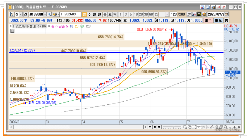Expand the stock code 0169000 dropdown arrow
Viewport: 247px width, 138px height.
(x=45, y=14)
